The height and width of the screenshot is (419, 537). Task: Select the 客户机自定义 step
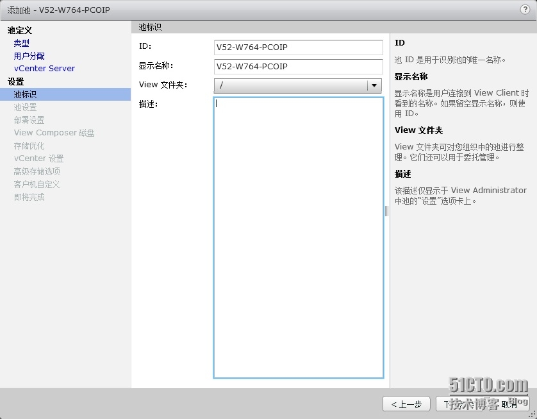coord(37,184)
